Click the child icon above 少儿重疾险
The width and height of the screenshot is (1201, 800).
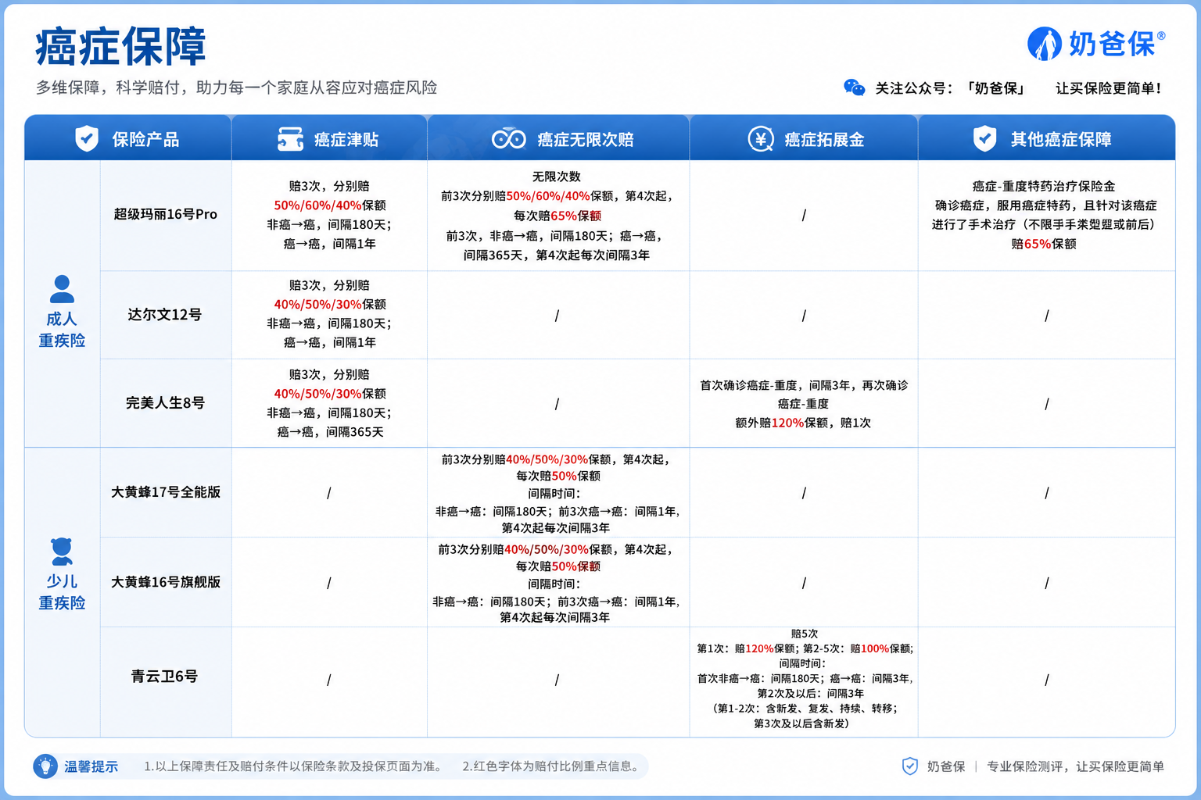point(62,552)
